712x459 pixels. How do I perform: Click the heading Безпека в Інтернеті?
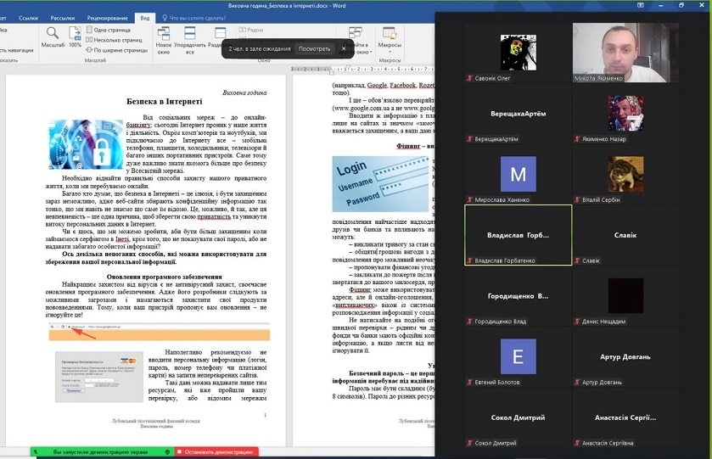pyautogui.click(x=165, y=102)
